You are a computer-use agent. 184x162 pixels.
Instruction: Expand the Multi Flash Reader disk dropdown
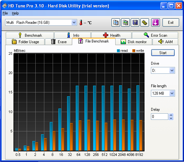coord(74,22)
